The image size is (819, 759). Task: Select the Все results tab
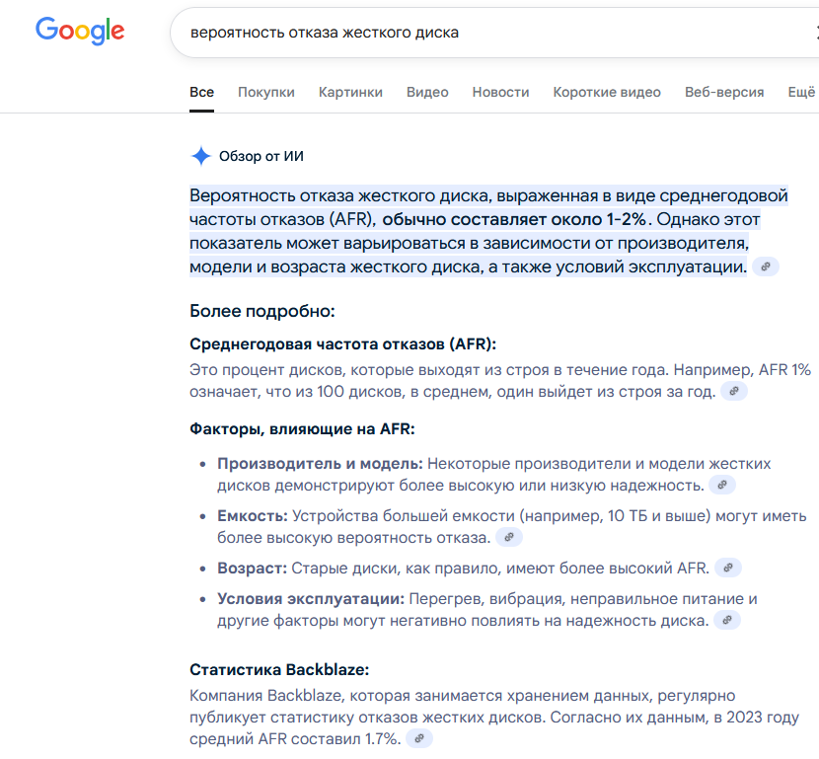(x=201, y=93)
